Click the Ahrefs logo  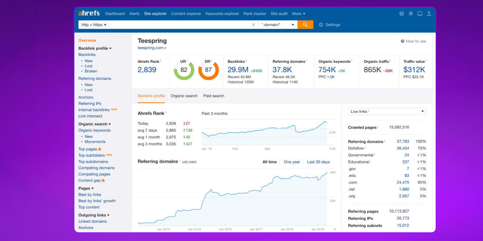(x=90, y=13)
